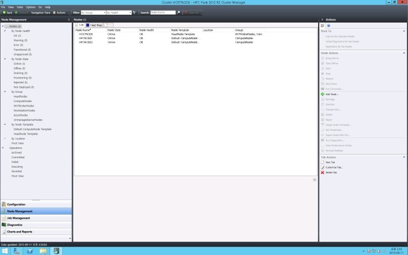Click the Diagnostics section icon
The image size is (408, 255).
(4, 225)
